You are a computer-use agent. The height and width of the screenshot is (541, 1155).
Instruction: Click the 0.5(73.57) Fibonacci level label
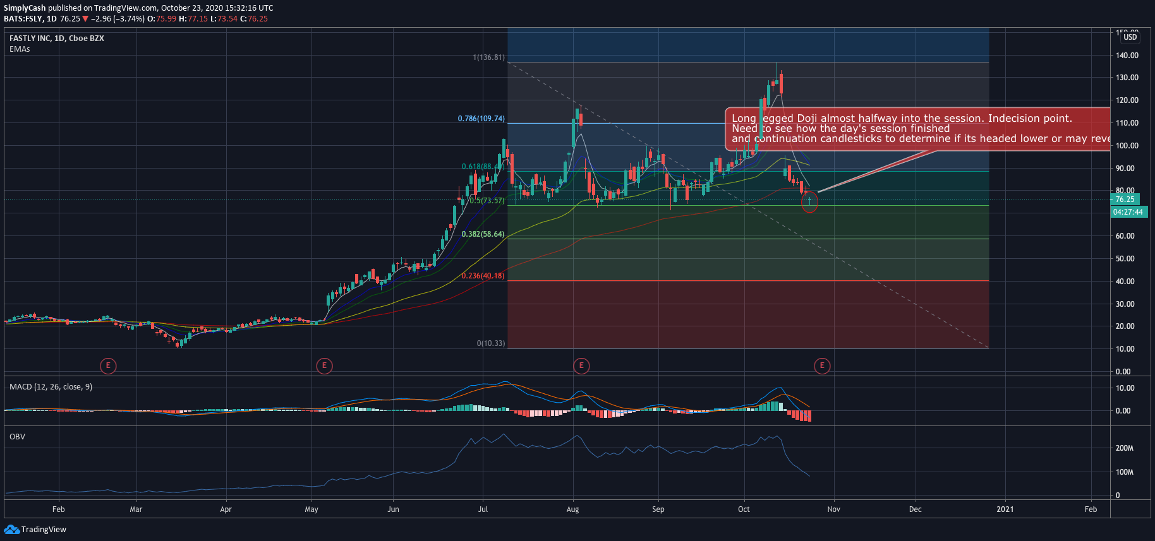coord(487,201)
